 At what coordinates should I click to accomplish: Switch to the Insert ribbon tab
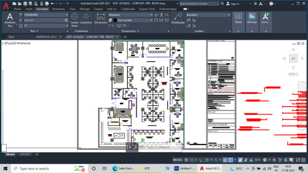tap(29, 9)
